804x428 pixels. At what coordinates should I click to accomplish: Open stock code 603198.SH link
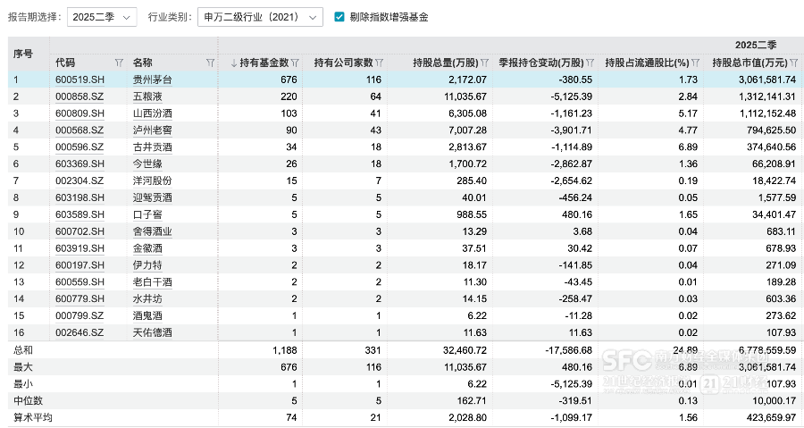tap(80, 197)
